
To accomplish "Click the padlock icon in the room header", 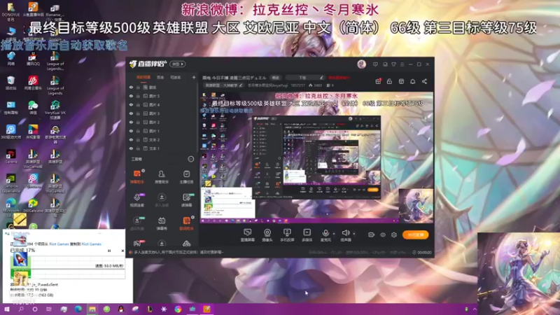I will pyautogui.click(x=389, y=81).
